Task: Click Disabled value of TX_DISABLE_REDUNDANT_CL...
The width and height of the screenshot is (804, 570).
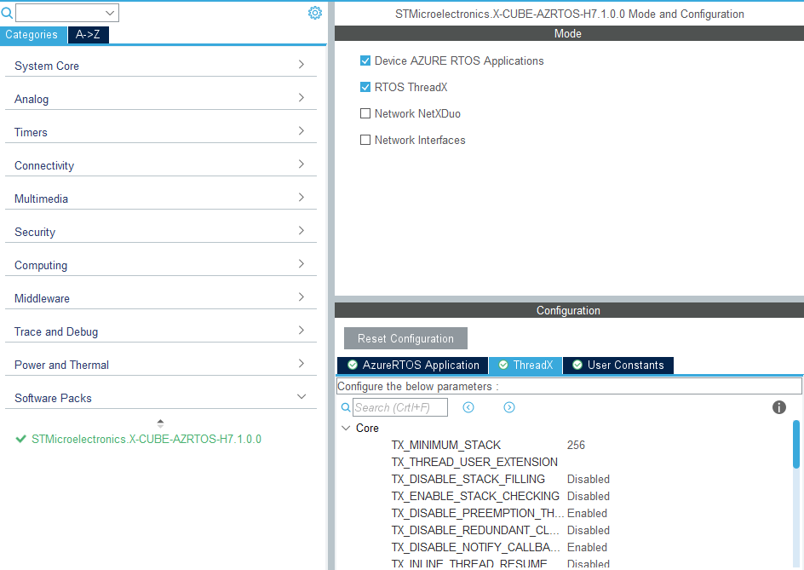Action: click(x=589, y=530)
